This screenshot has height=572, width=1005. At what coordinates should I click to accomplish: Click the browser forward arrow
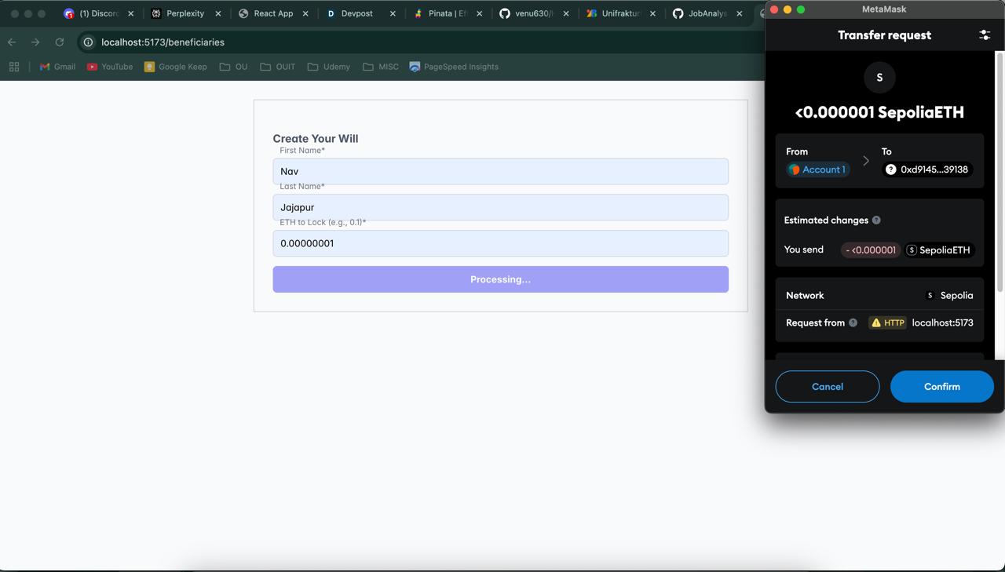click(x=35, y=42)
